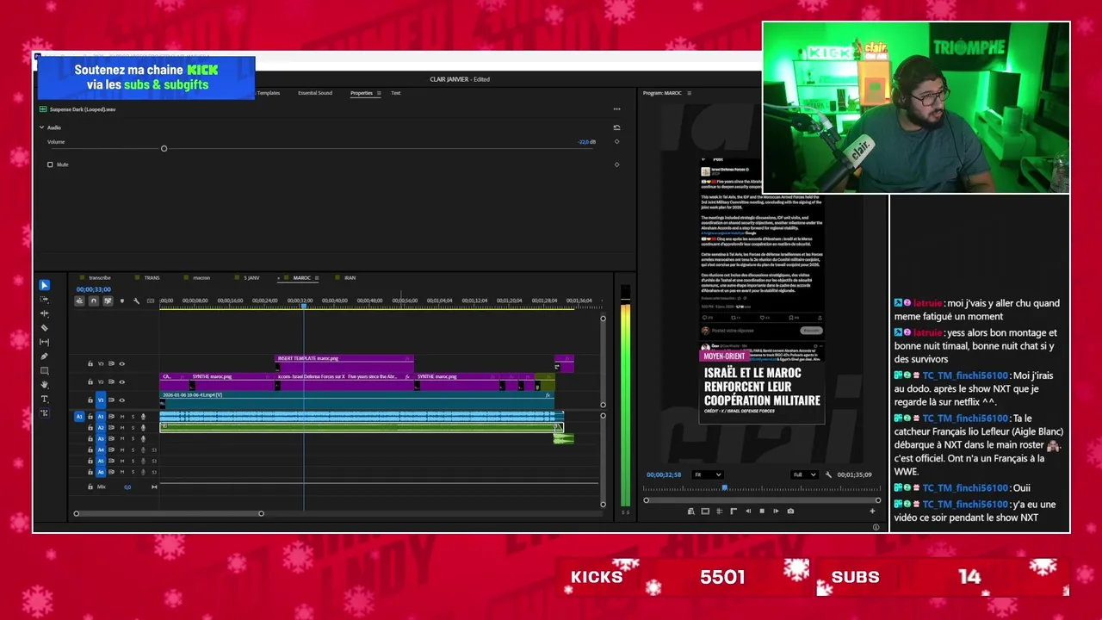
Task: Open the three-dots menu for Suspense Dark clip
Action: pyautogui.click(x=616, y=109)
